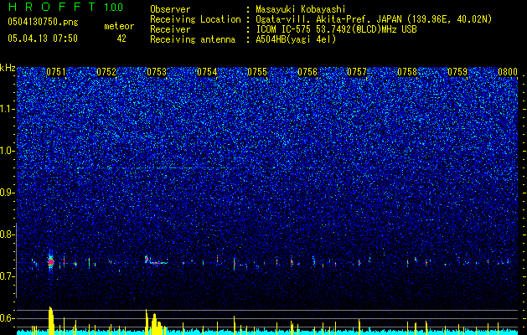Click the HROFFT 1.0.0 title text
Screen dimensions: 527x335
click(x=65, y=7)
